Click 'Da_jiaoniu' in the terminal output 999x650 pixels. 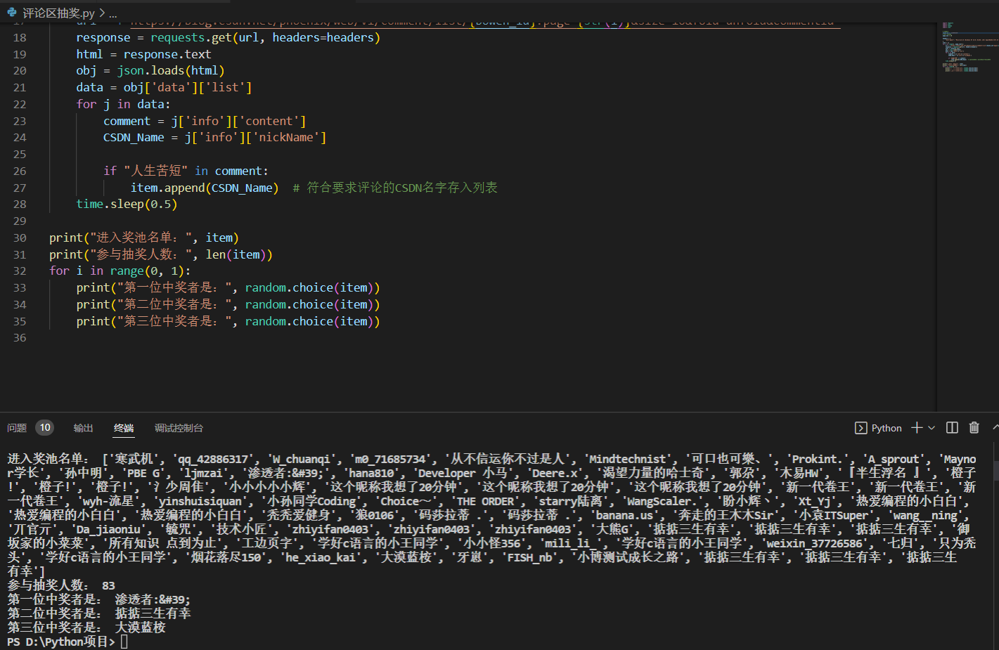click(x=109, y=529)
